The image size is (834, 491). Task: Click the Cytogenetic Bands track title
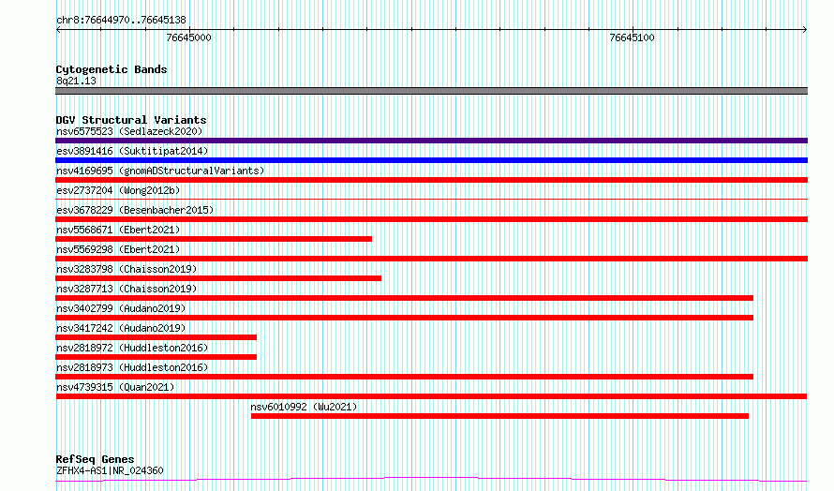tap(112, 69)
